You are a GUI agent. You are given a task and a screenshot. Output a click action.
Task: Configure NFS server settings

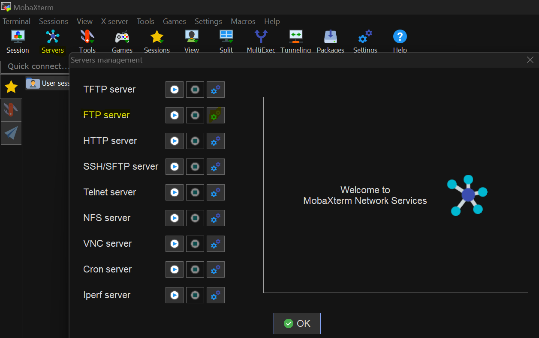click(216, 218)
